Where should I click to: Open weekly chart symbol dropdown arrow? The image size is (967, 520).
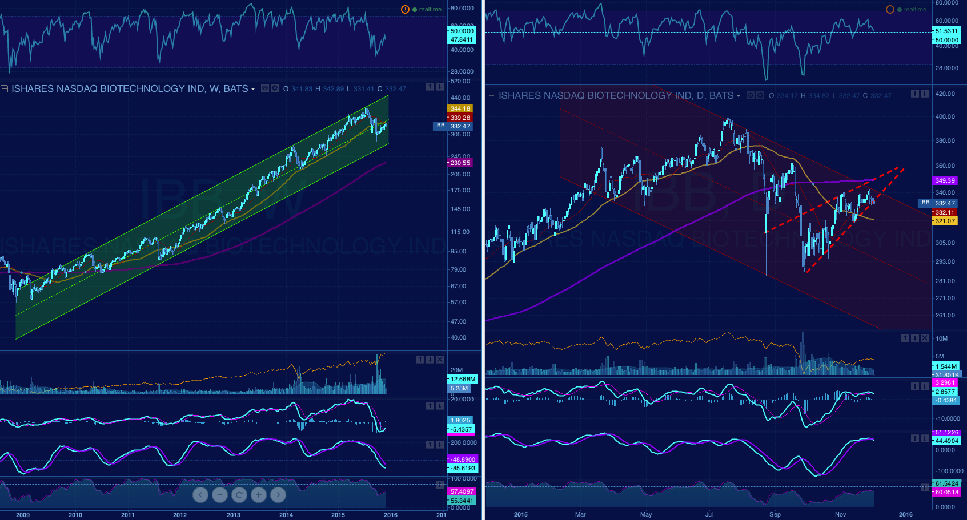click(253, 89)
